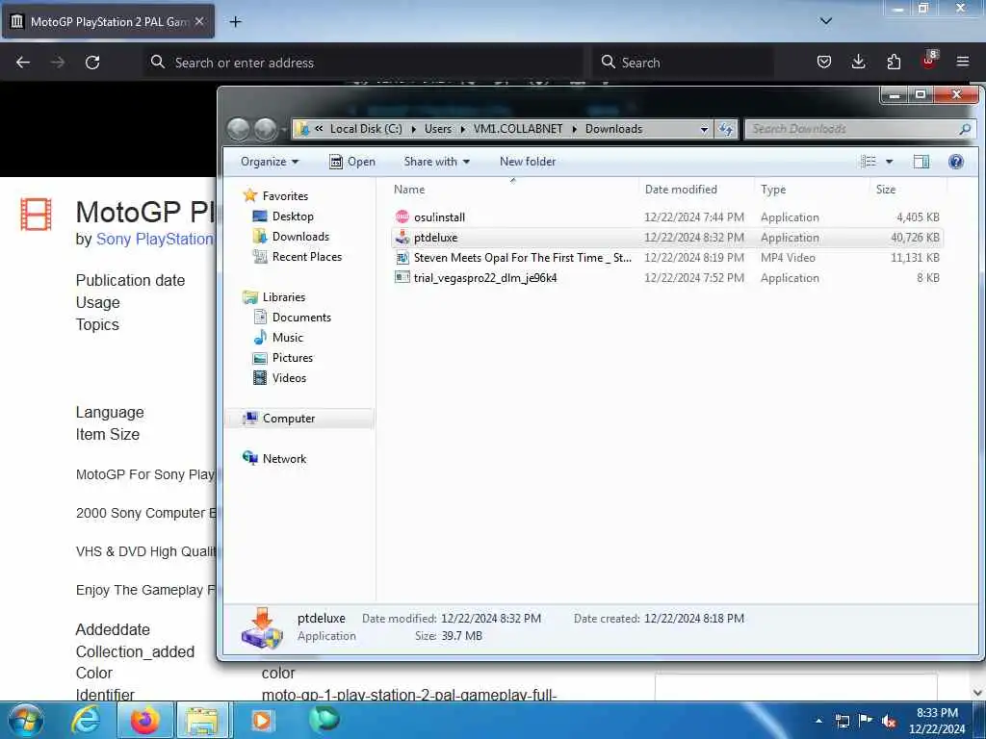This screenshot has width=986, height=739.
Task: Click the Firefox address bar
Action: click(363, 63)
